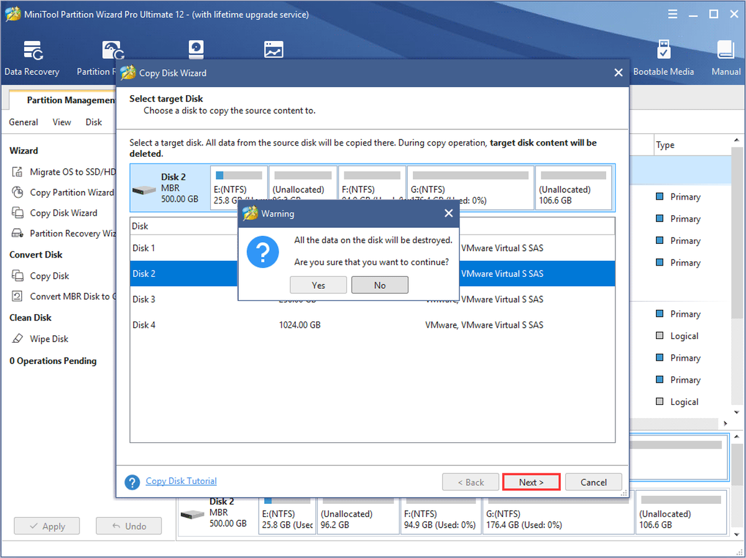Select the Wipe Disk eraser icon
The height and width of the screenshot is (558, 746).
click(x=18, y=339)
